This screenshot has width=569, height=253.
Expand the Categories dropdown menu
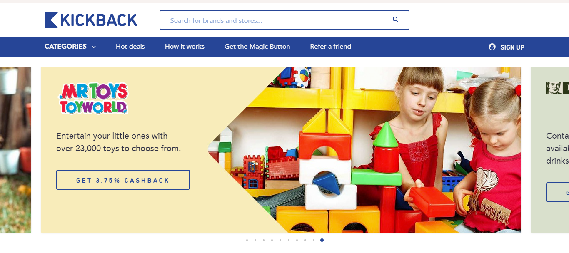point(66,47)
